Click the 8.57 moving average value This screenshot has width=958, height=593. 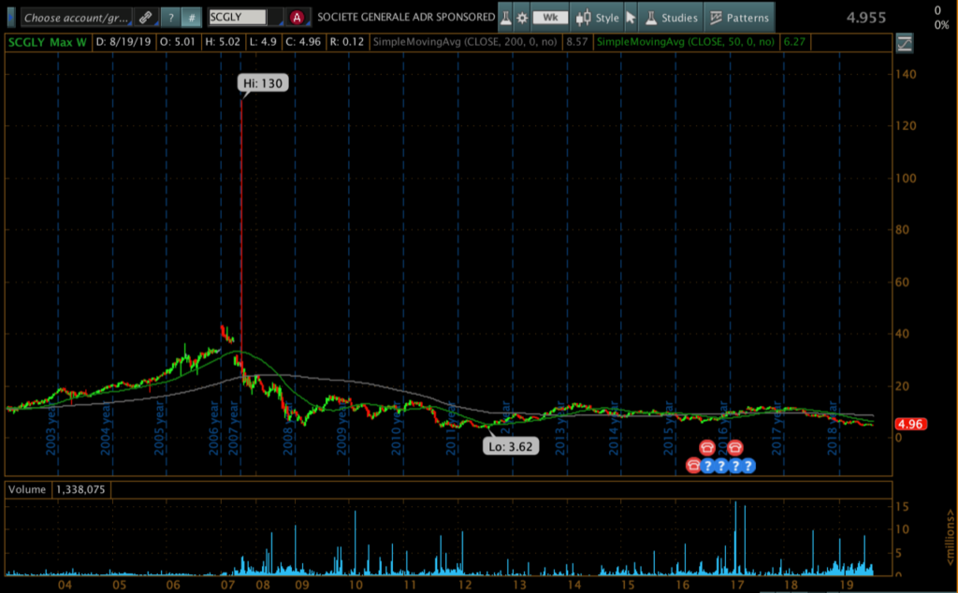point(576,42)
